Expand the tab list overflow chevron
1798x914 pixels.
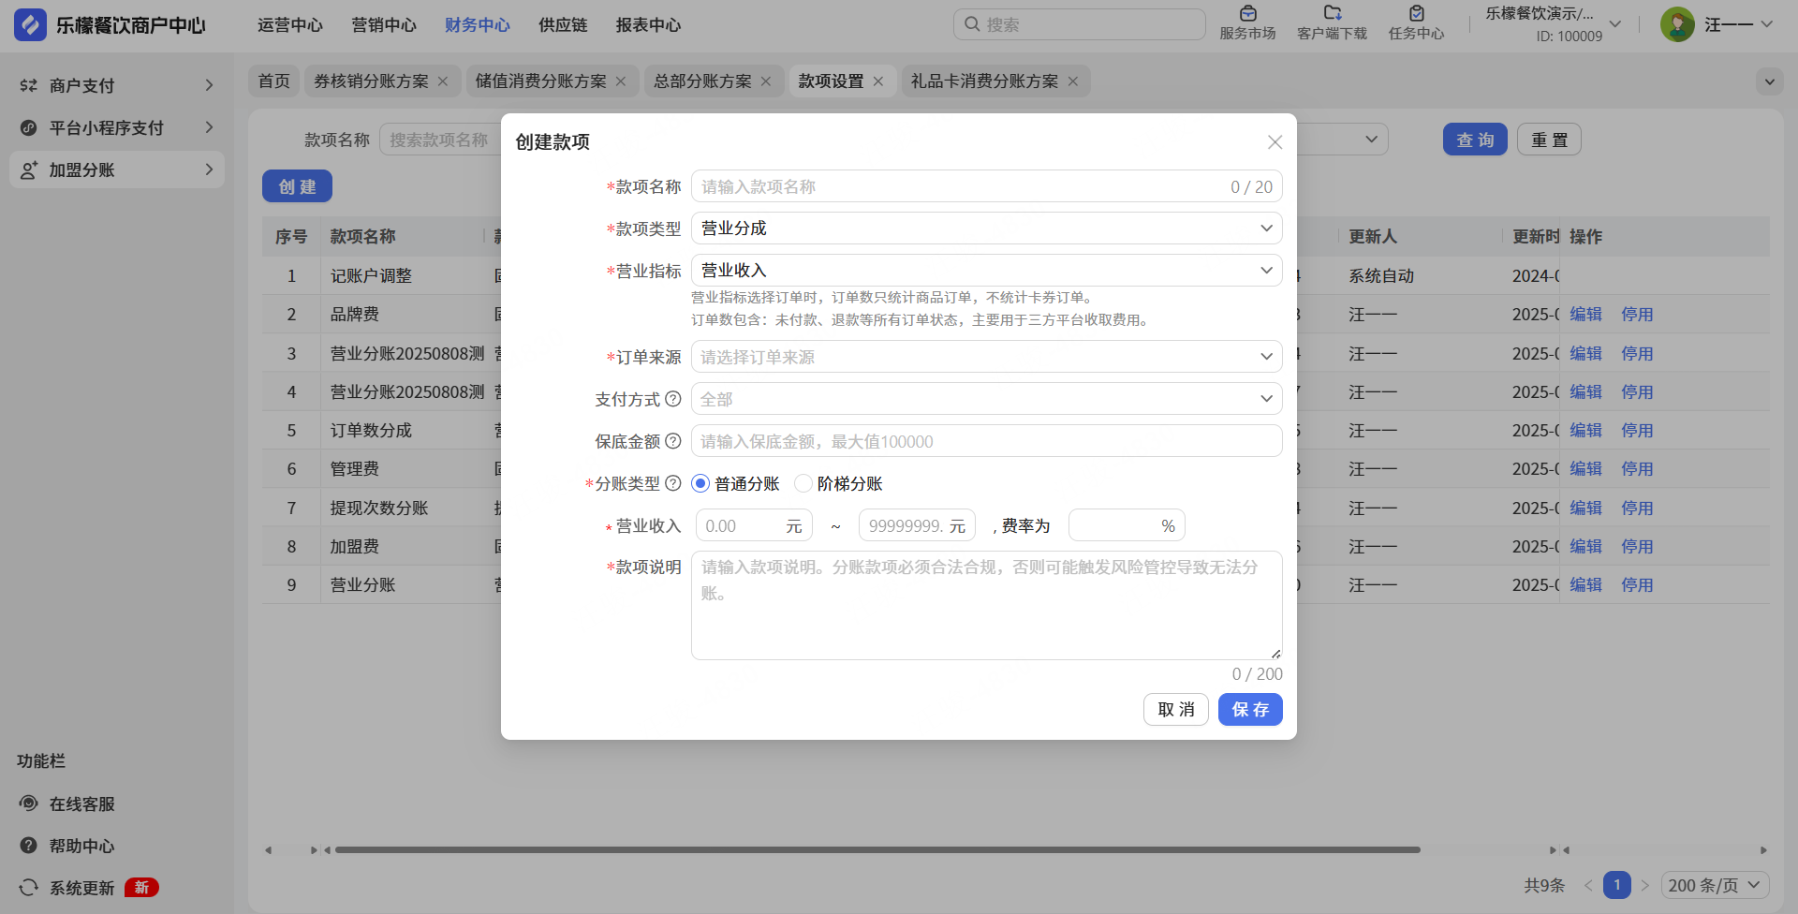pyautogui.click(x=1769, y=81)
